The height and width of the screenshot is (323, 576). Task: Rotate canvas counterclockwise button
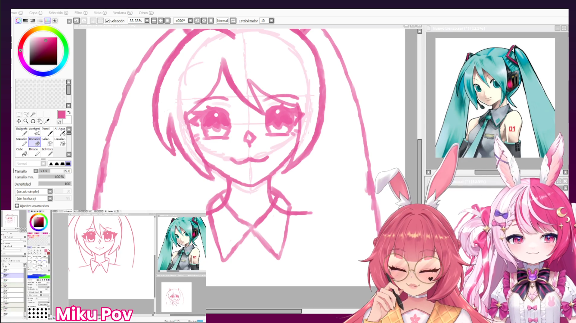197,21
